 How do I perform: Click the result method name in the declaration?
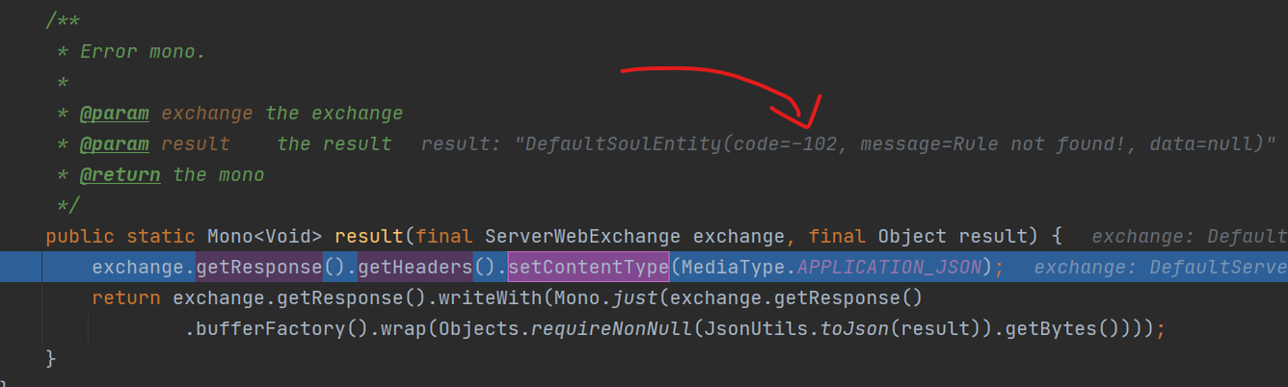(x=369, y=236)
